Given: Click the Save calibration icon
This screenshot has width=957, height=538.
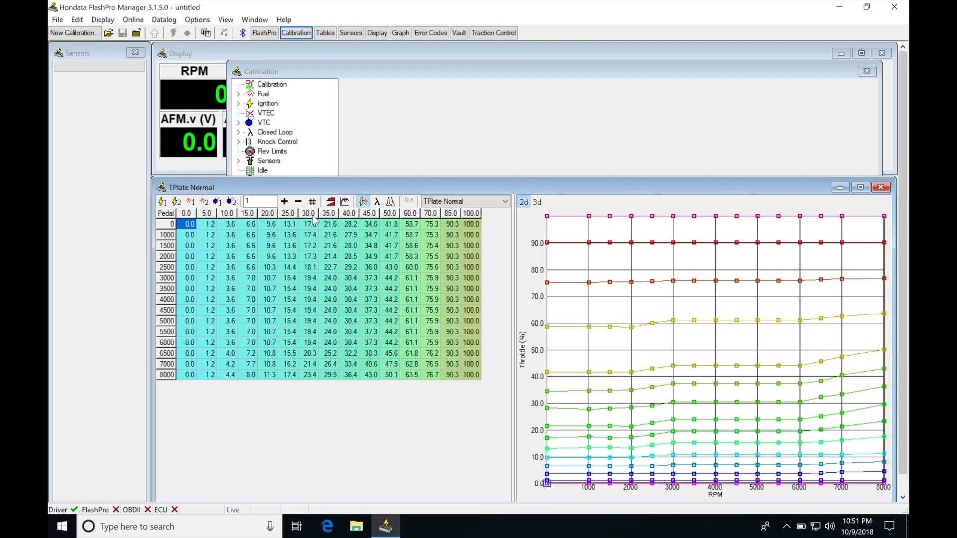Looking at the screenshot, I should click(x=123, y=33).
